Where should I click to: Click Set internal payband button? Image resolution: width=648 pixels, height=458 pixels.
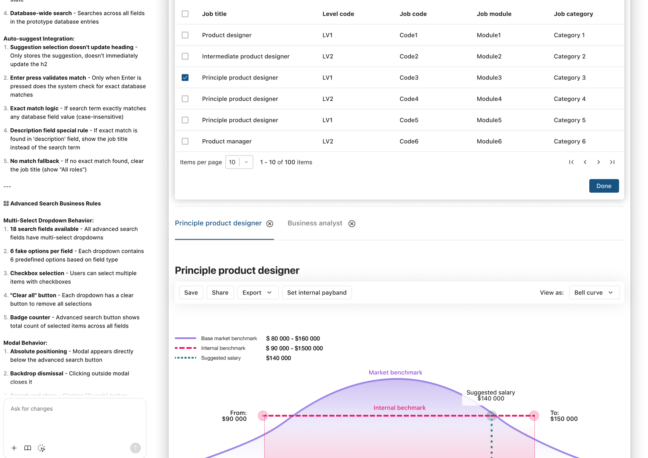[317, 292]
